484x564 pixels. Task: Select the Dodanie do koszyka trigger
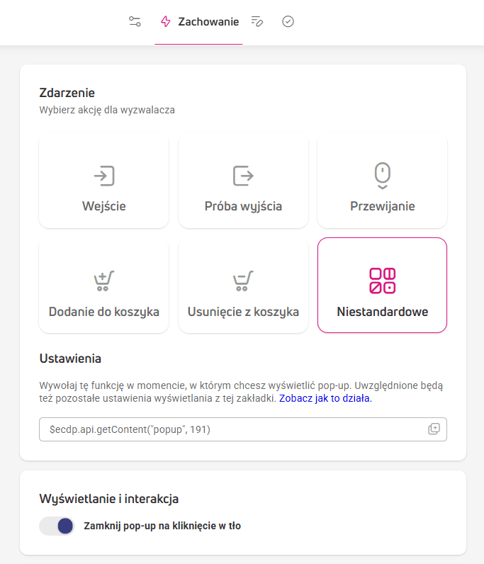104,286
